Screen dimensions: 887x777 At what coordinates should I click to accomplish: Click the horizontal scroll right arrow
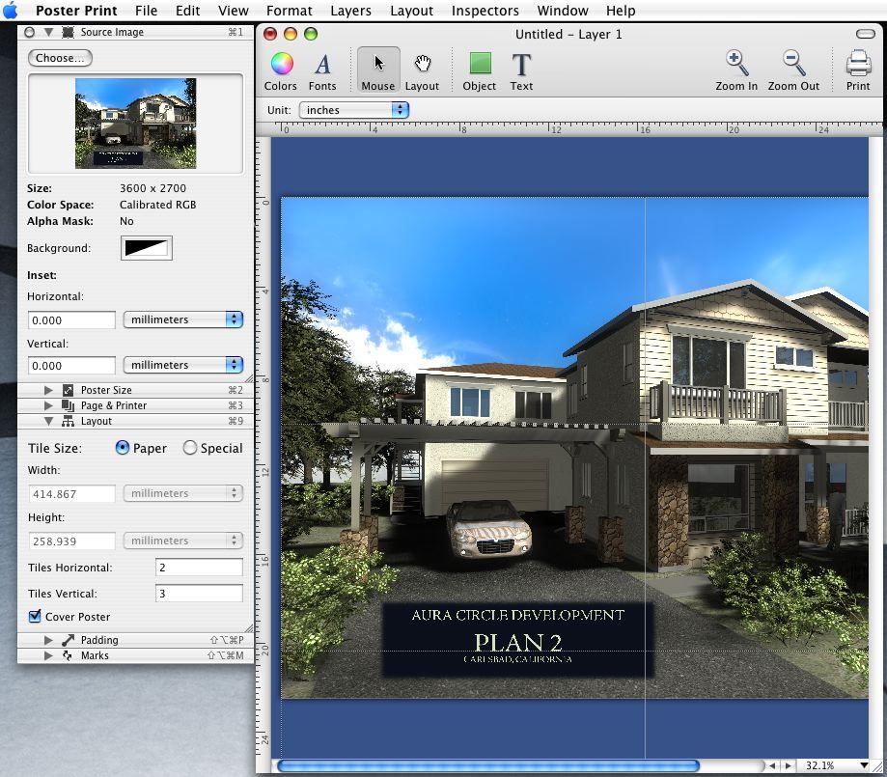788,765
